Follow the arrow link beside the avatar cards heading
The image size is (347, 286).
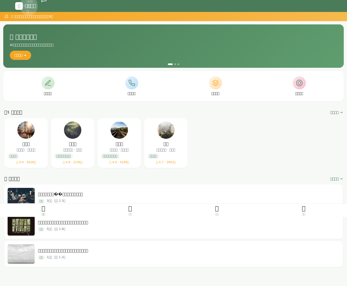click(x=336, y=113)
